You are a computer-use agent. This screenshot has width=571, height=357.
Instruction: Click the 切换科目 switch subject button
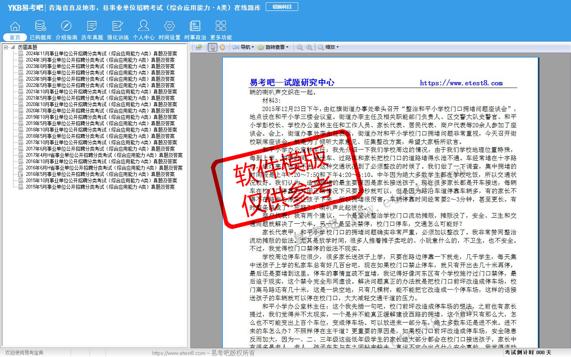[x=282, y=7]
